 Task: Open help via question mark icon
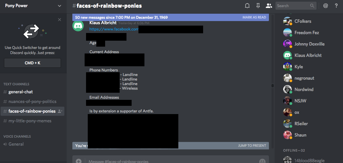(x=336, y=6)
